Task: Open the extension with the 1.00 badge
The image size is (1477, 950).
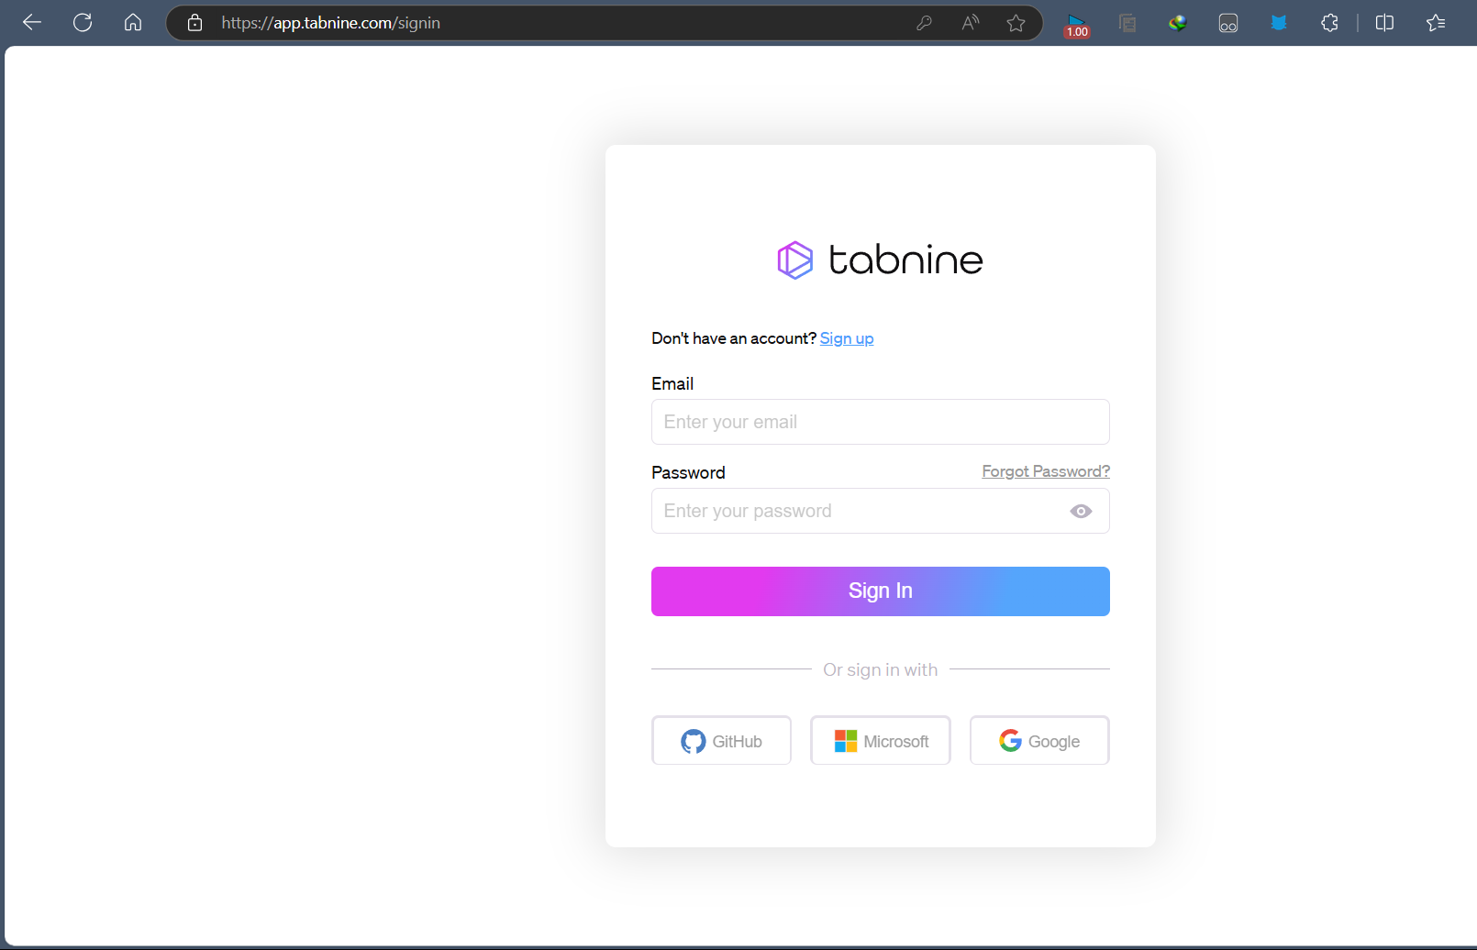Action: pyautogui.click(x=1077, y=25)
